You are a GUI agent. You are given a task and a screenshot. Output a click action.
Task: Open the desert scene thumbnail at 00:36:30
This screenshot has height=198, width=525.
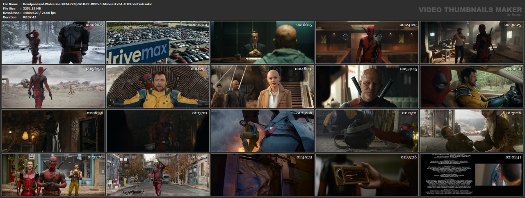click(x=53, y=87)
